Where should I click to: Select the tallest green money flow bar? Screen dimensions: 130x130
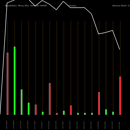coord(15,81)
